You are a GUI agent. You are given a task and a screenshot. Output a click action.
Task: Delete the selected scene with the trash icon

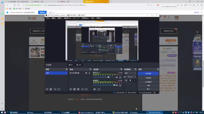(51, 89)
